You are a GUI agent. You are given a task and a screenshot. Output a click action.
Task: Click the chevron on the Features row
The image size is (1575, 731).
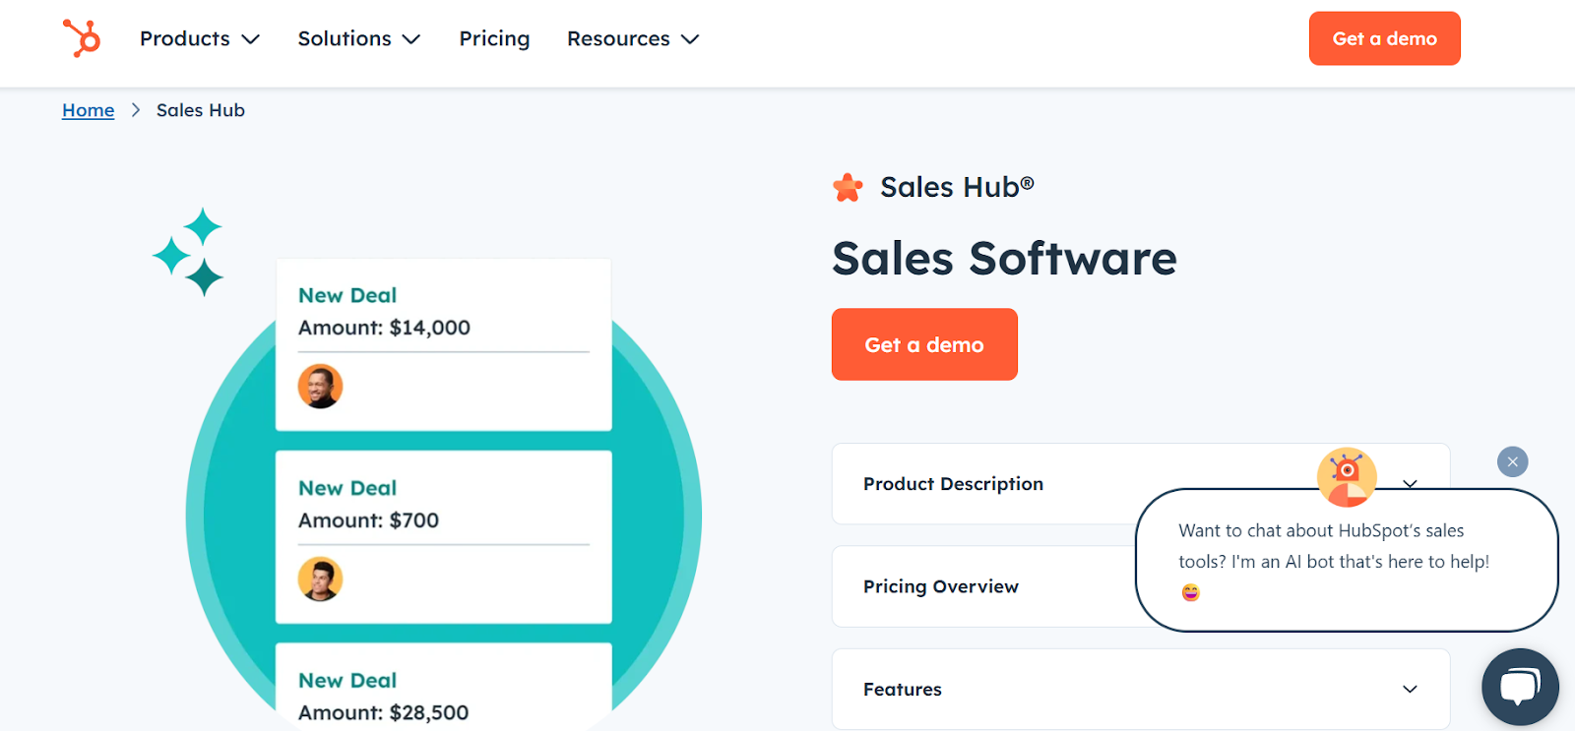pos(1410,689)
